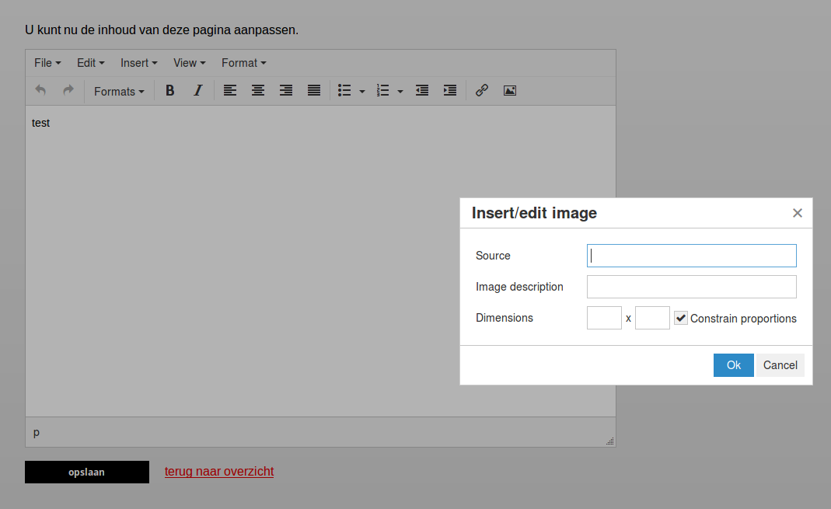Follow the terug naar overzicht link
The width and height of the screenshot is (831, 509).
pyautogui.click(x=219, y=472)
